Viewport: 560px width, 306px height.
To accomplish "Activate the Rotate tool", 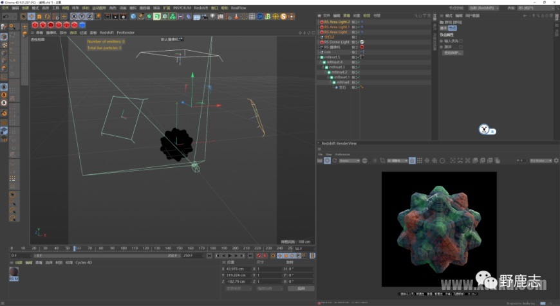I will pyautogui.click(x=47, y=17).
